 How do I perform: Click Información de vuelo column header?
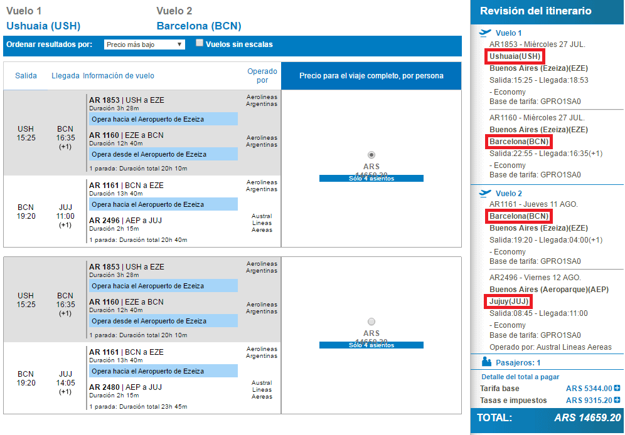point(119,76)
